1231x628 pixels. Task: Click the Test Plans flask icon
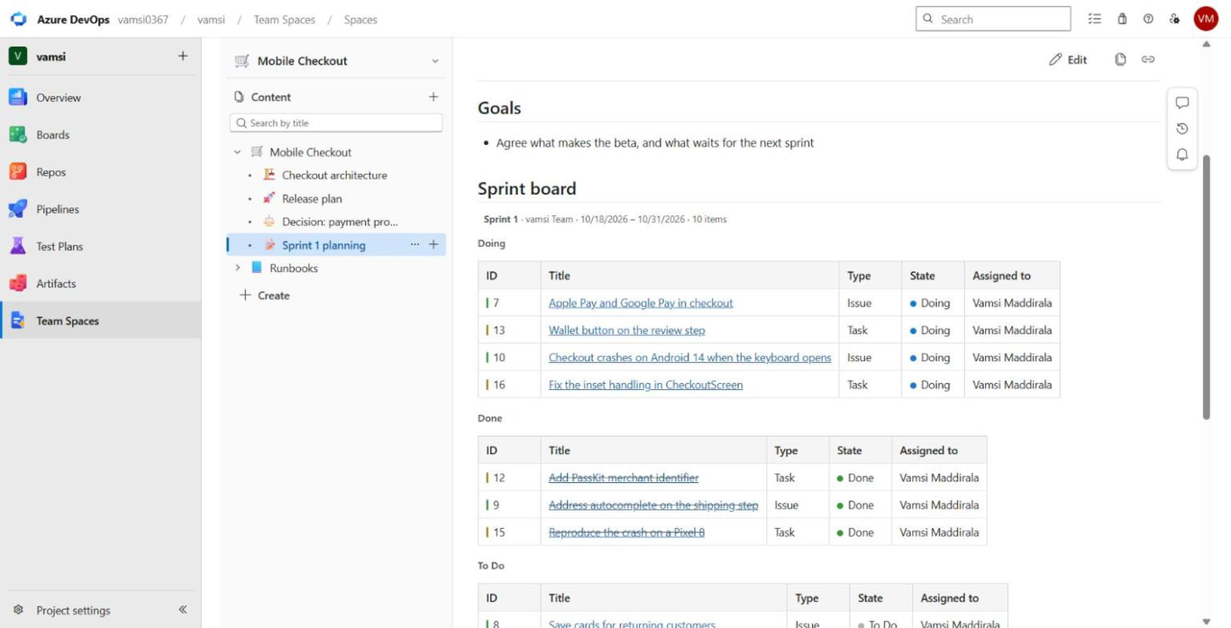18,246
